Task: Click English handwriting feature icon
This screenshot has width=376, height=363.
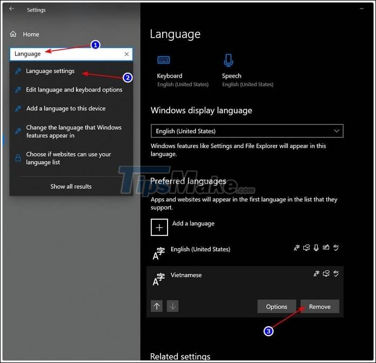Action: (x=326, y=247)
